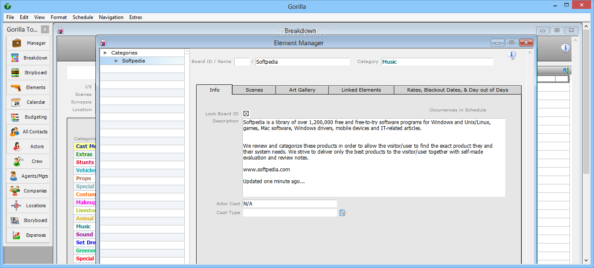Click the info bubble in Element Manager
This screenshot has height=268, width=594.
coord(512,55)
